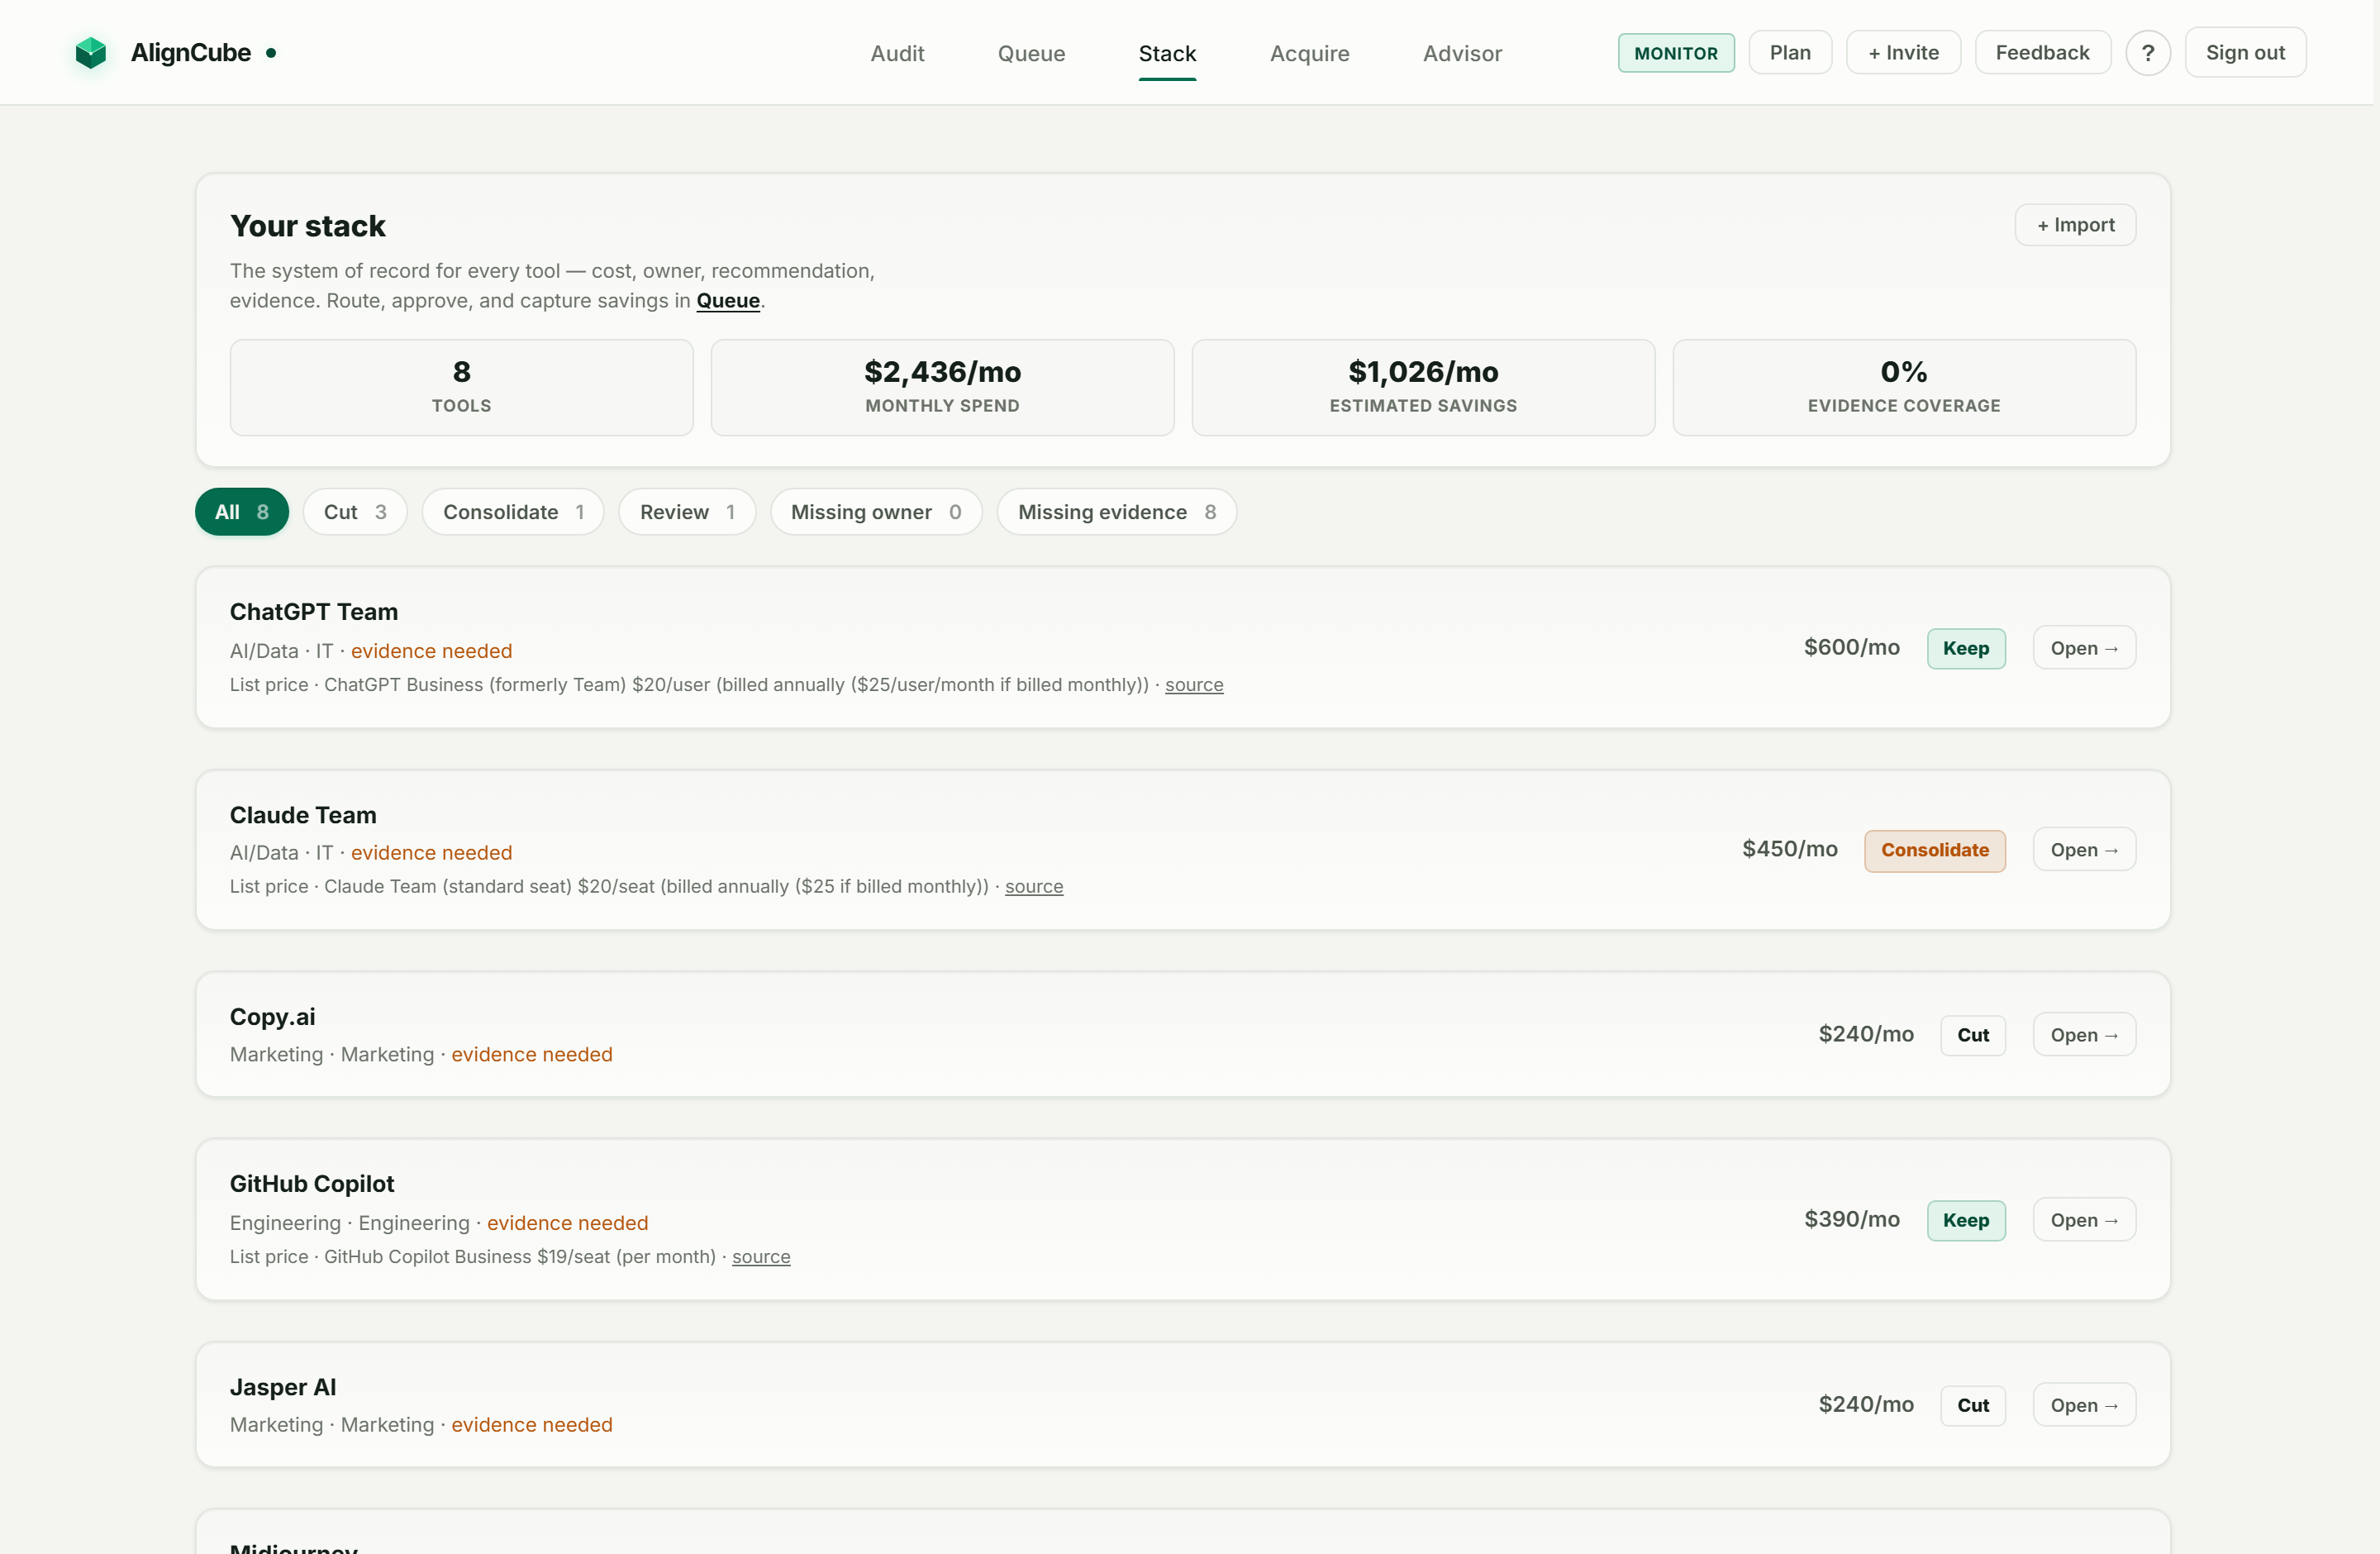Viewport: 2380px width, 1554px height.
Task: Click the AlignCube brand name
Action: [191, 53]
